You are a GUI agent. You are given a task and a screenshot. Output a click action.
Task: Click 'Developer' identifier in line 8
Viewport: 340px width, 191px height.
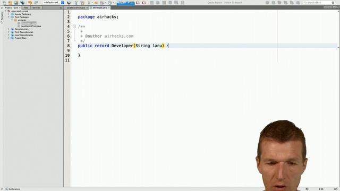point(122,46)
